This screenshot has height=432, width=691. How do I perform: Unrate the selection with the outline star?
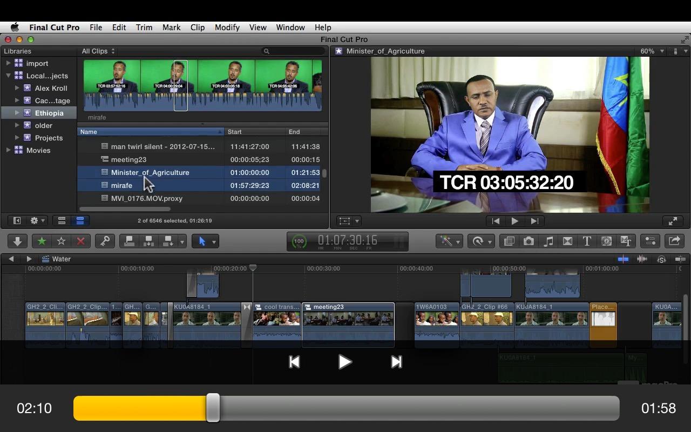tap(61, 241)
